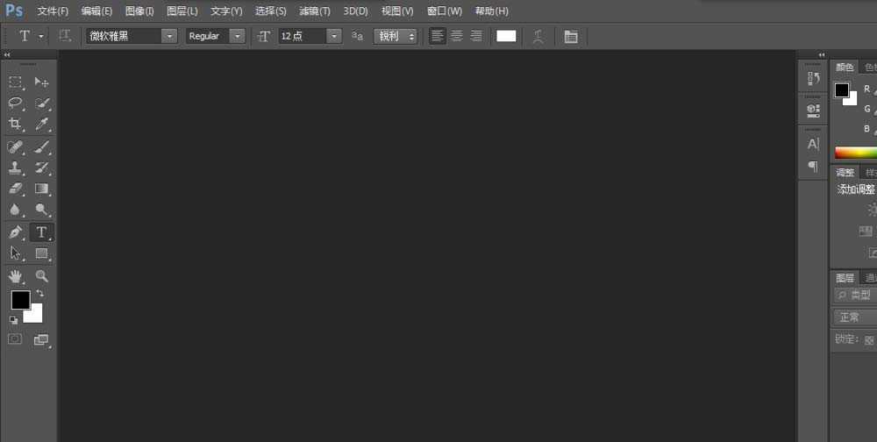This screenshot has height=442, width=877.
Task: Open the Character panel icon
Action: pos(813,144)
